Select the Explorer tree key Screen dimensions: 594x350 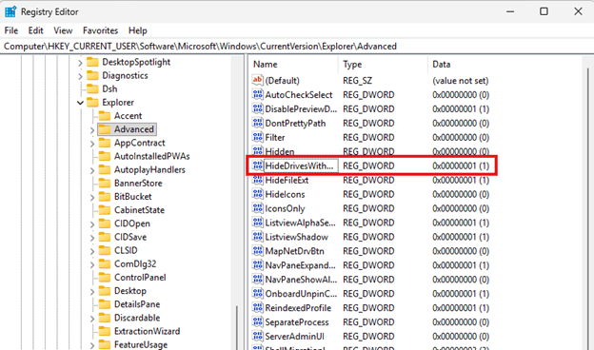coord(118,102)
